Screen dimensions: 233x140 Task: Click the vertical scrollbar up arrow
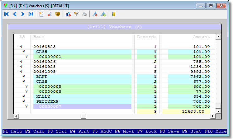(218, 37)
